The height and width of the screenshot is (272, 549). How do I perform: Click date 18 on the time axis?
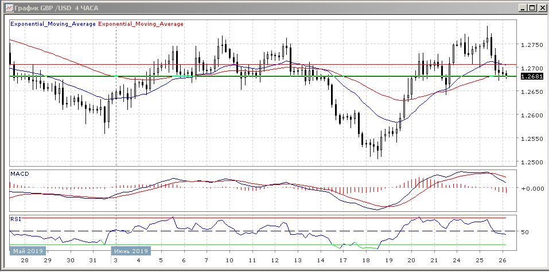coord(366,261)
